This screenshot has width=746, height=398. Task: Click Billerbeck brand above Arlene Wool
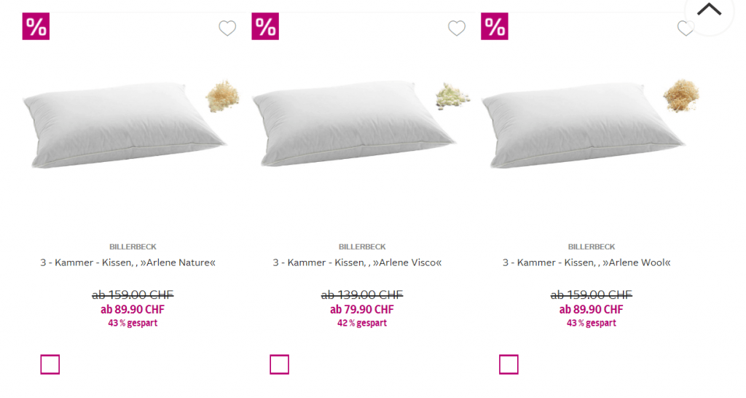pos(592,247)
